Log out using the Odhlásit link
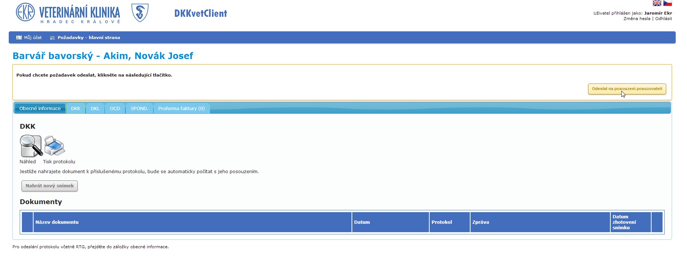This screenshot has width=687, height=273. pos(663,19)
